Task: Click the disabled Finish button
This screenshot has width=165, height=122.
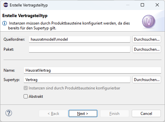Action: (x=115, y=114)
